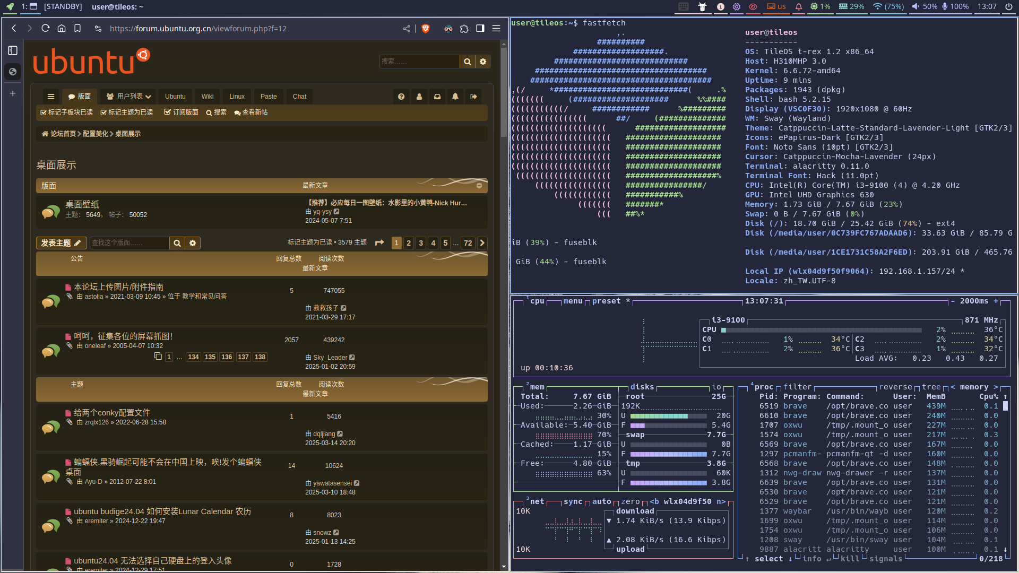Expand the 用户列表 dropdown
1019x573 pixels.
(x=129, y=97)
